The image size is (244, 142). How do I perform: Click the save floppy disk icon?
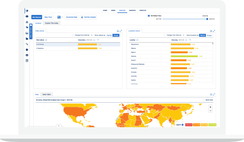(59, 17)
